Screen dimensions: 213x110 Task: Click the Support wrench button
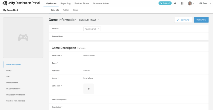[165, 3]
